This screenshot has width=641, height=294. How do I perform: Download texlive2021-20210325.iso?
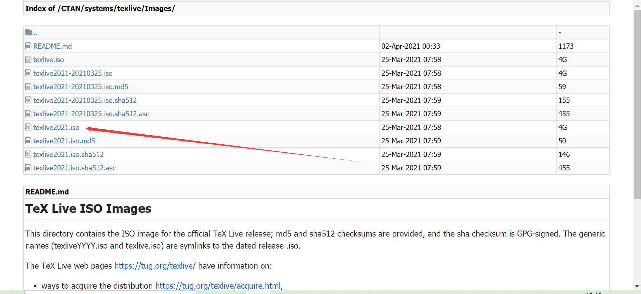click(x=73, y=73)
